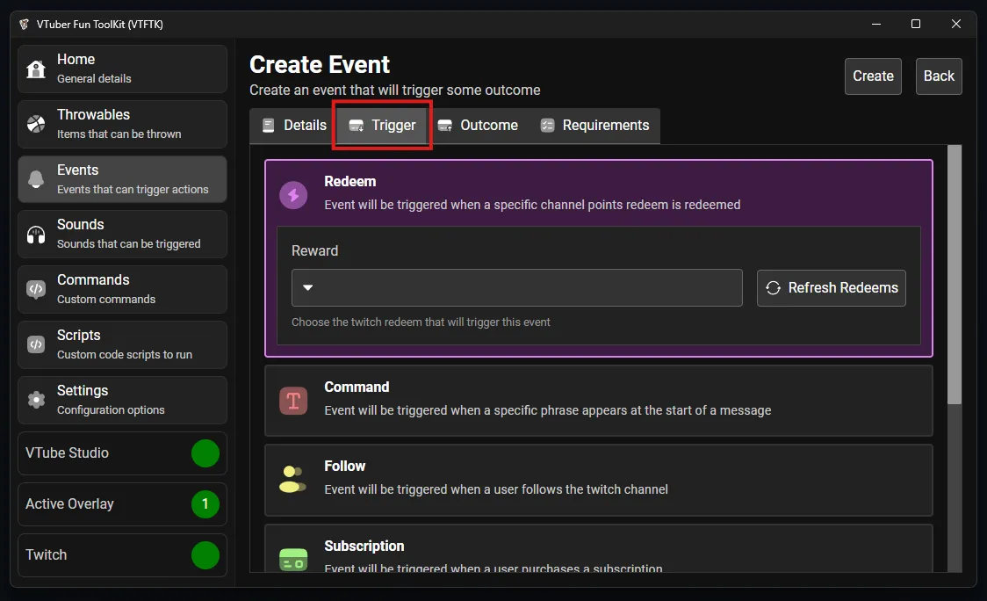Click the purple Redeem lightning icon
Image resolution: width=987 pixels, height=601 pixels.
coord(293,195)
